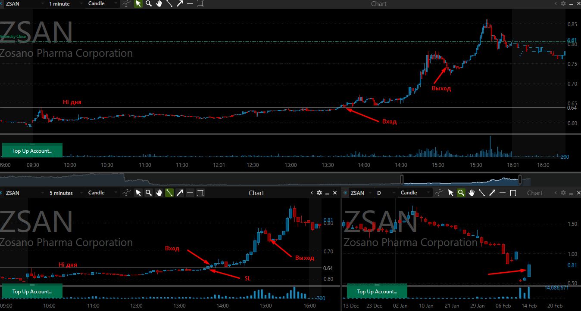Click right handle of the chart range navigator
The image size is (581, 311).
coord(520,179)
